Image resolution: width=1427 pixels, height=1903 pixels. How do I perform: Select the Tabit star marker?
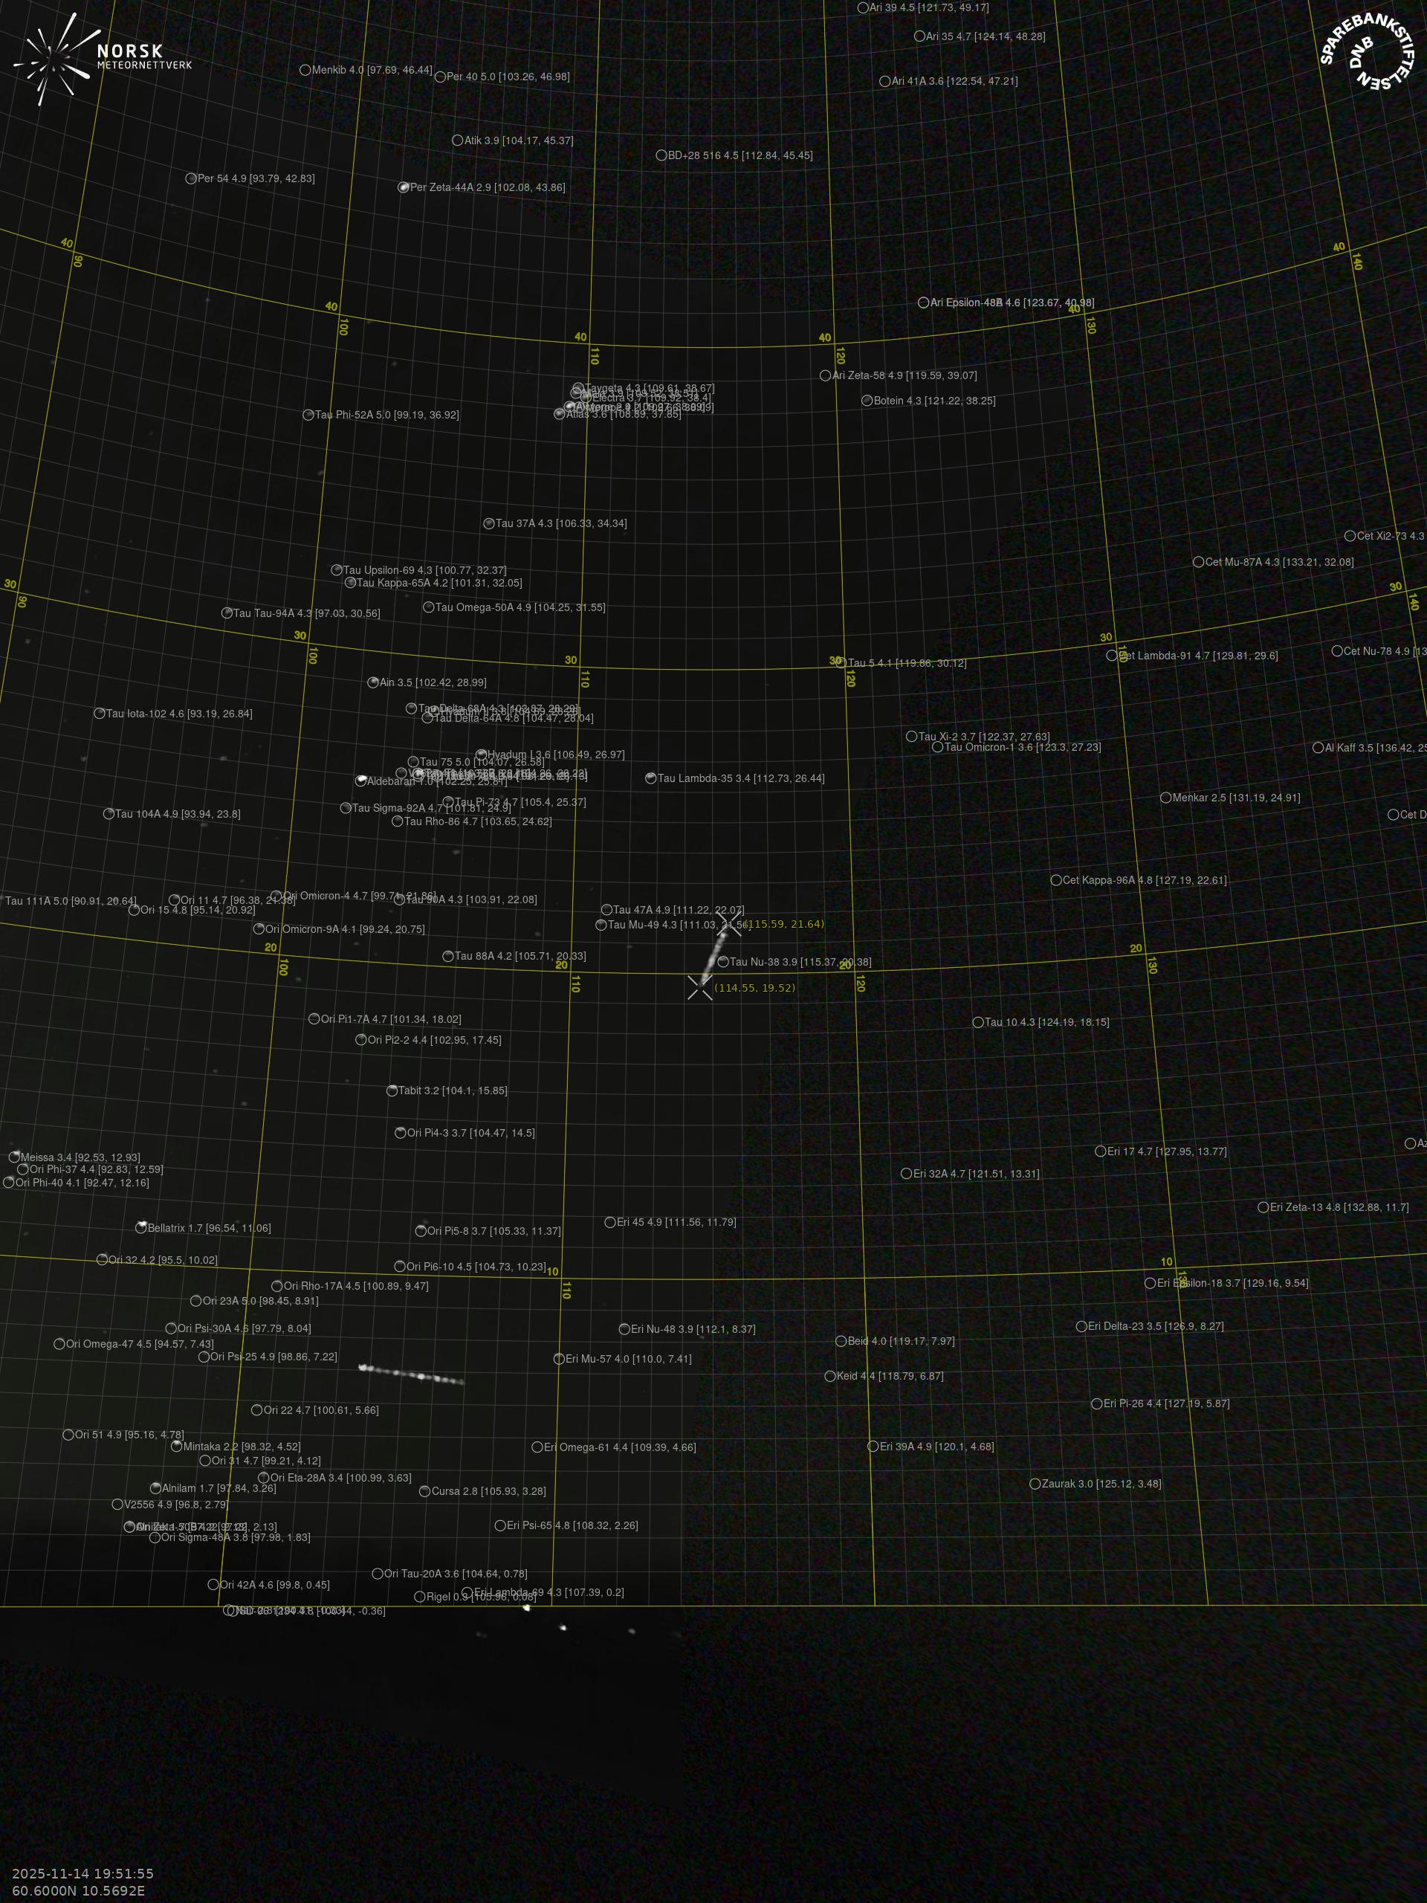tap(392, 1090)
